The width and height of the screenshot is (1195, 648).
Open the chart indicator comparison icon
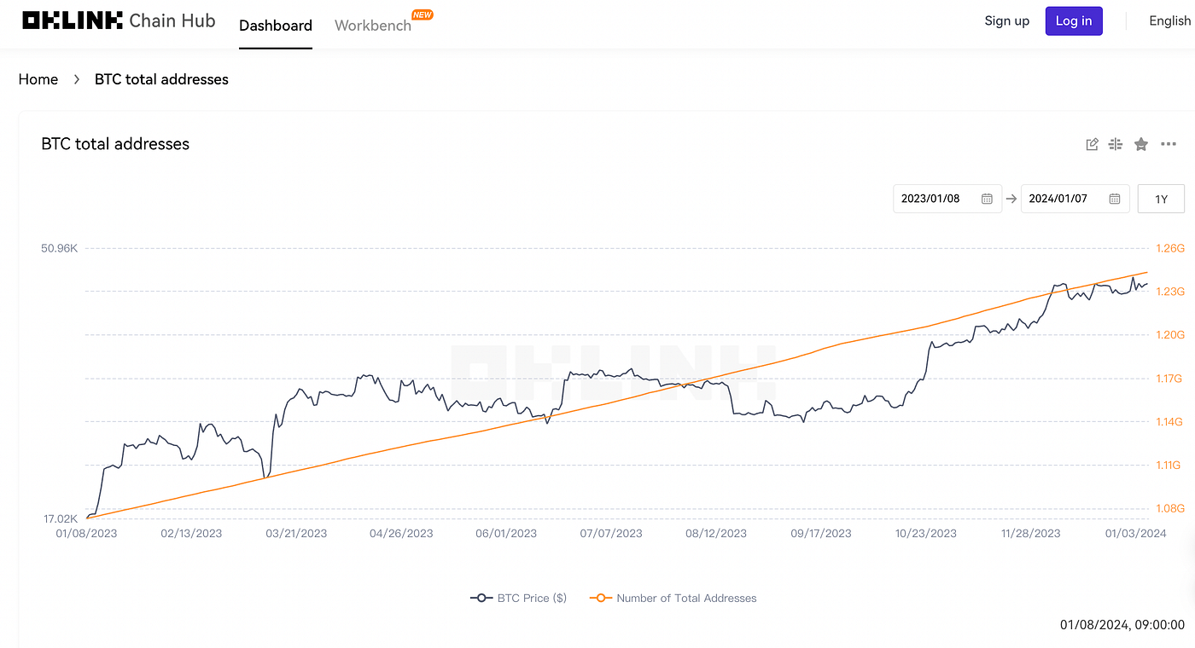pyautogui.click(x=1116, y=143)
